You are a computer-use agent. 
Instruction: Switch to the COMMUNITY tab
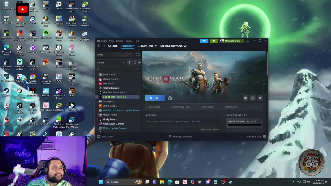pos(147,46)
